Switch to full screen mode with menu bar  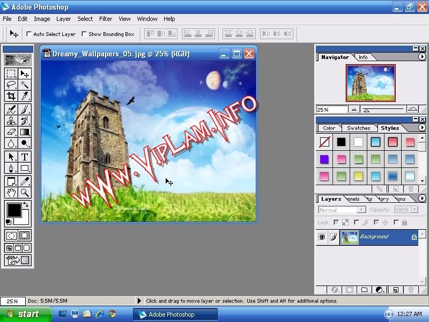click(18, 248)
